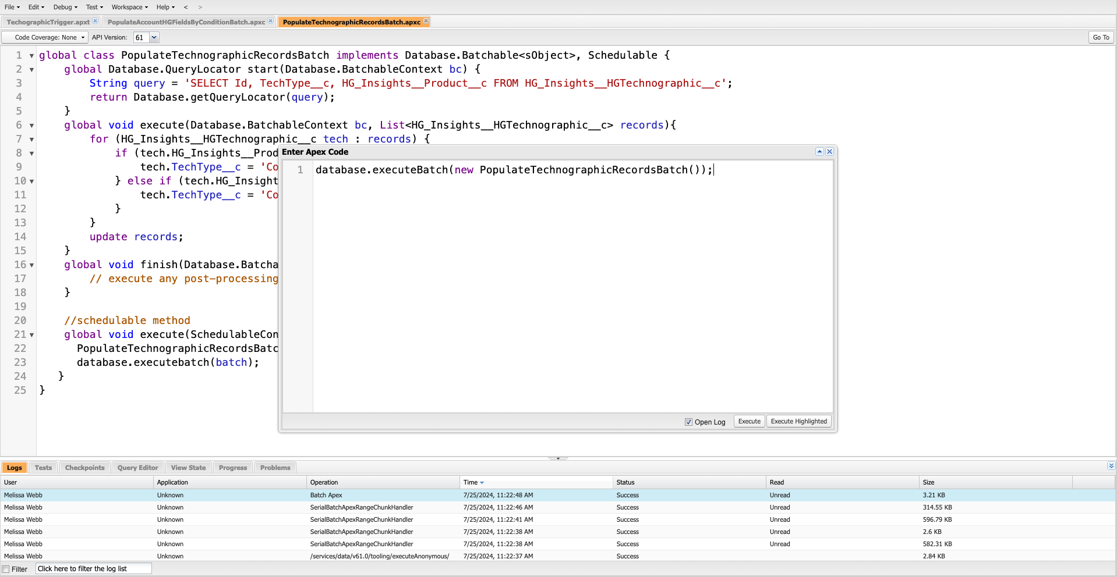Fold the execute method at line 6
The width and height of the screenshot is (1117, 577).
(x=31, y=126)
